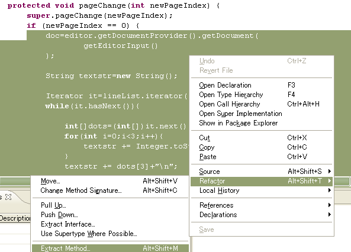
Task: Cut the selected code
Action: tap(262, 138)
